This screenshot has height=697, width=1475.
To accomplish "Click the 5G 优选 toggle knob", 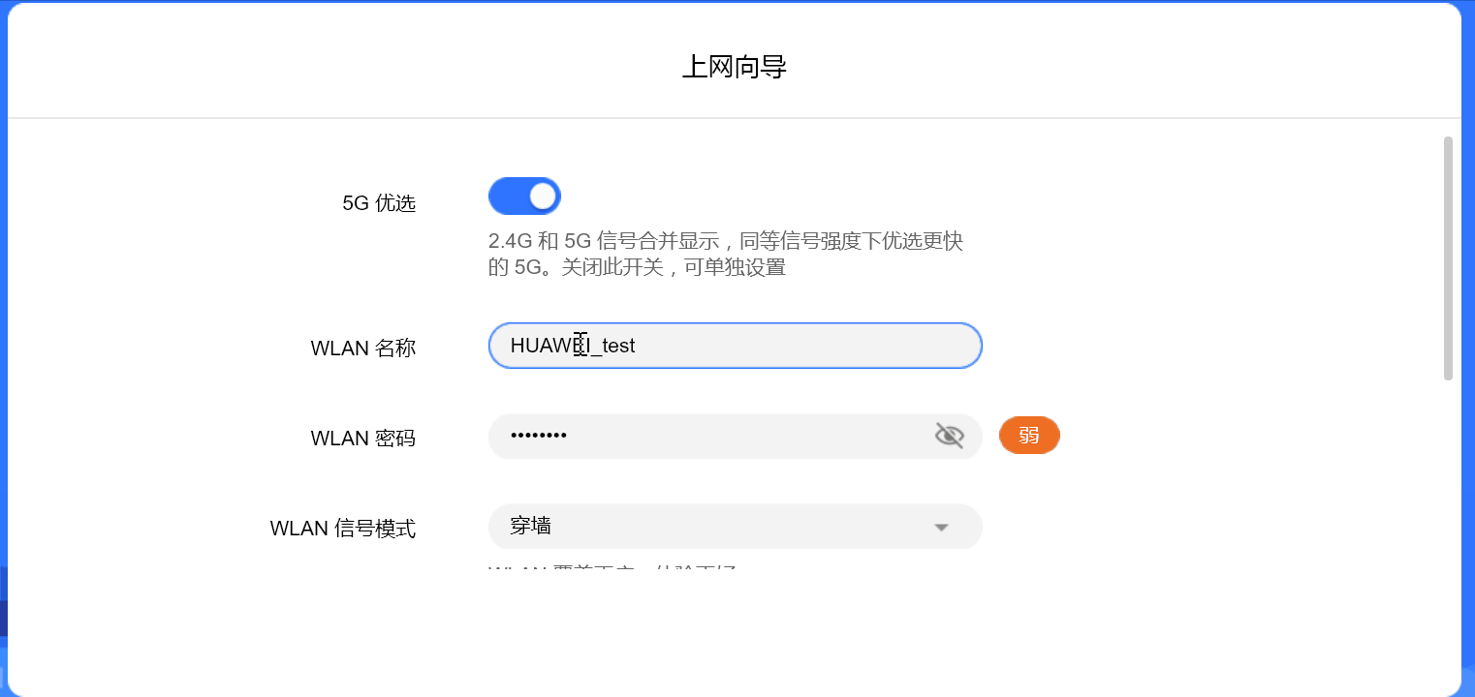I will (541, 196).
